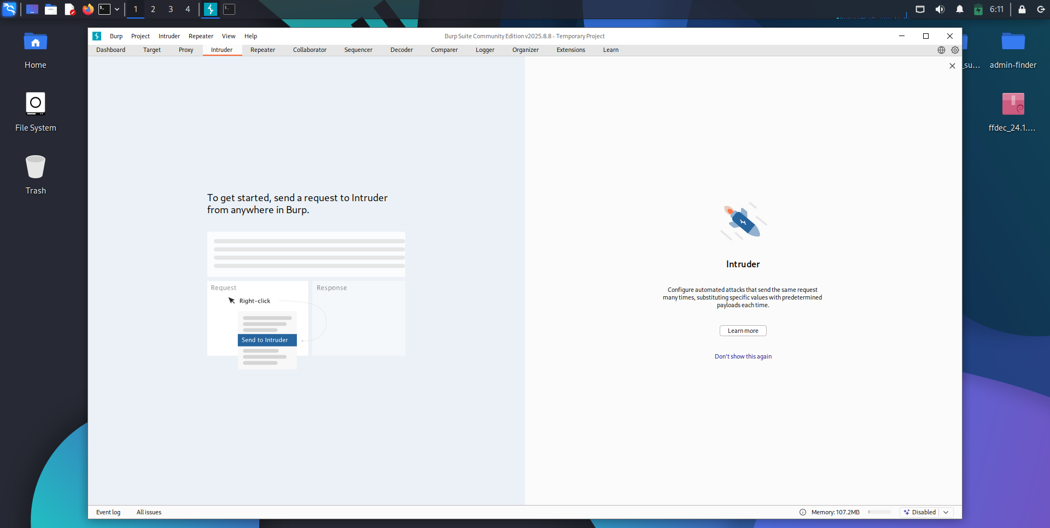Open the Home desktop folder
Viewport: 1050px width, 528px height.
click(36, 50)
